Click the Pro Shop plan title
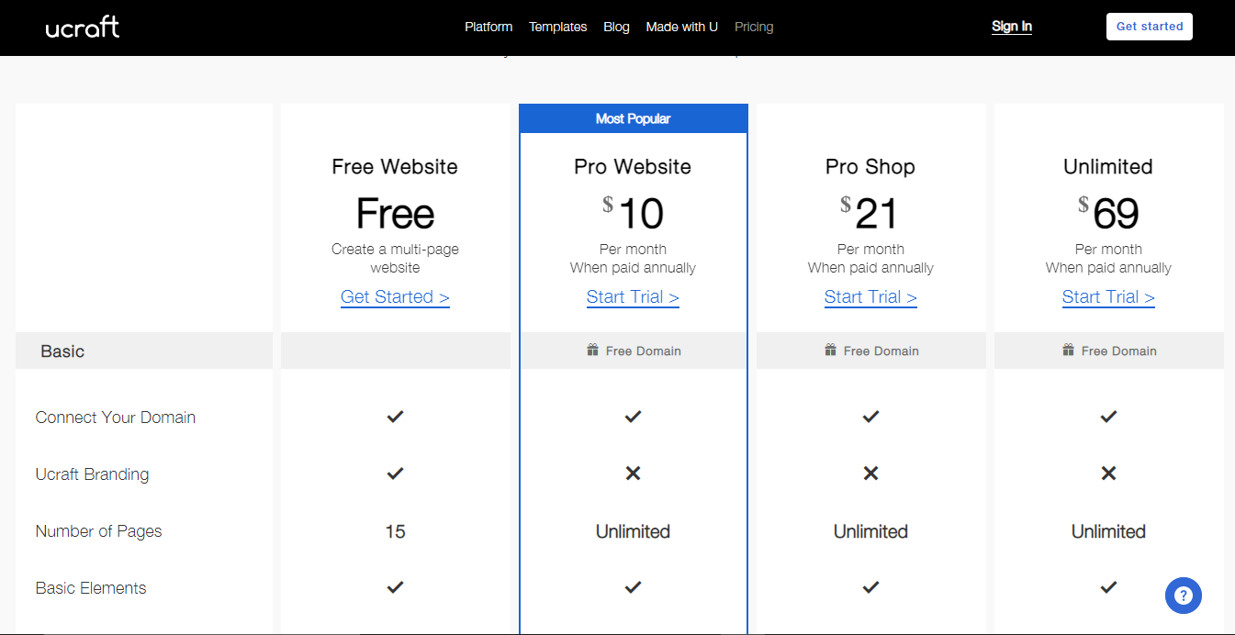1235x635 pixels. click(870, 167)
